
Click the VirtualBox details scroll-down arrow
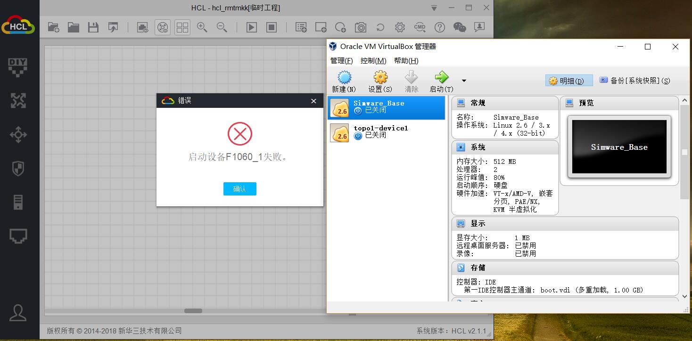pos(684,297)
